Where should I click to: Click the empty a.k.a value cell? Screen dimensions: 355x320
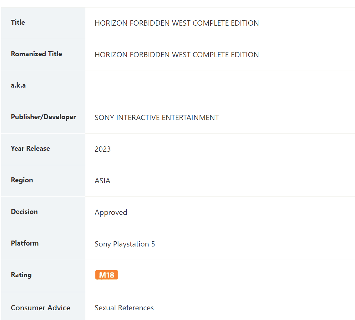(220, 86)
